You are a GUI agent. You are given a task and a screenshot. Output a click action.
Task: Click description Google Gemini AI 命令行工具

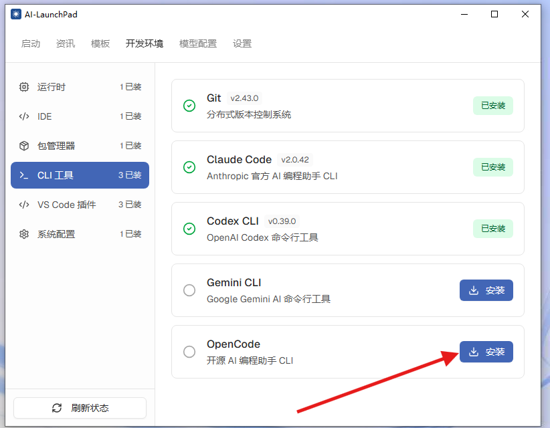268,299
